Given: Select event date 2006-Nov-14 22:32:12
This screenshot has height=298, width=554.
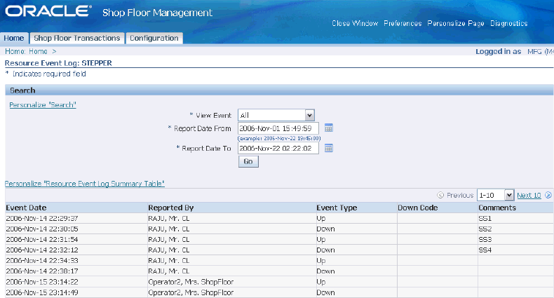Looking at the screenshot, I should [42, 250].
